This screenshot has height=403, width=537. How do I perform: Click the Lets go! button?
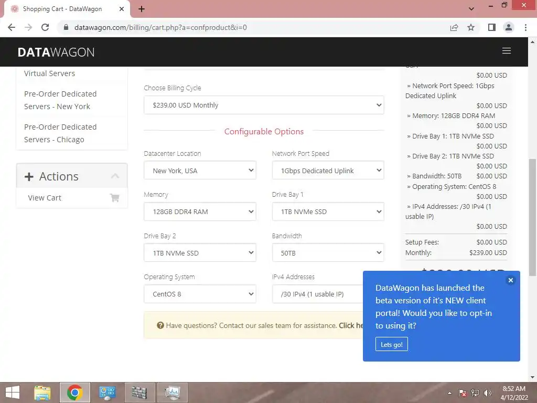tap(391, 344)
